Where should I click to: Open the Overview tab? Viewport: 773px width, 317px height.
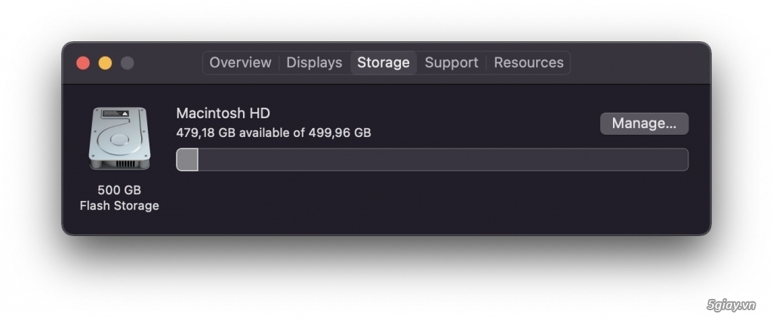point(240,63)
